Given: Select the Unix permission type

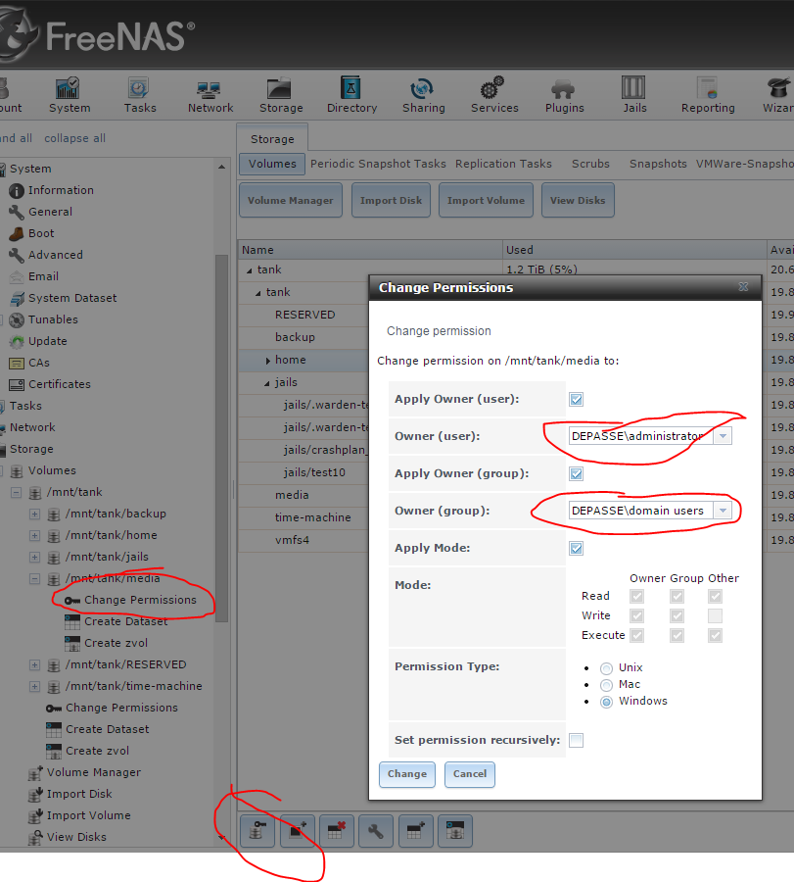Looking at the screenshot, I should pyautogui.click(x=606, y=668).
